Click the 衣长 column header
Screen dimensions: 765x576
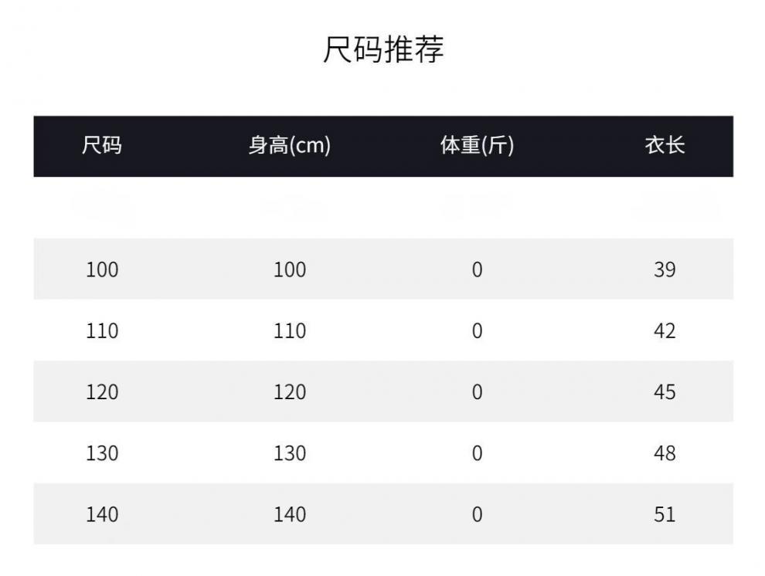(x=665, y=146)
